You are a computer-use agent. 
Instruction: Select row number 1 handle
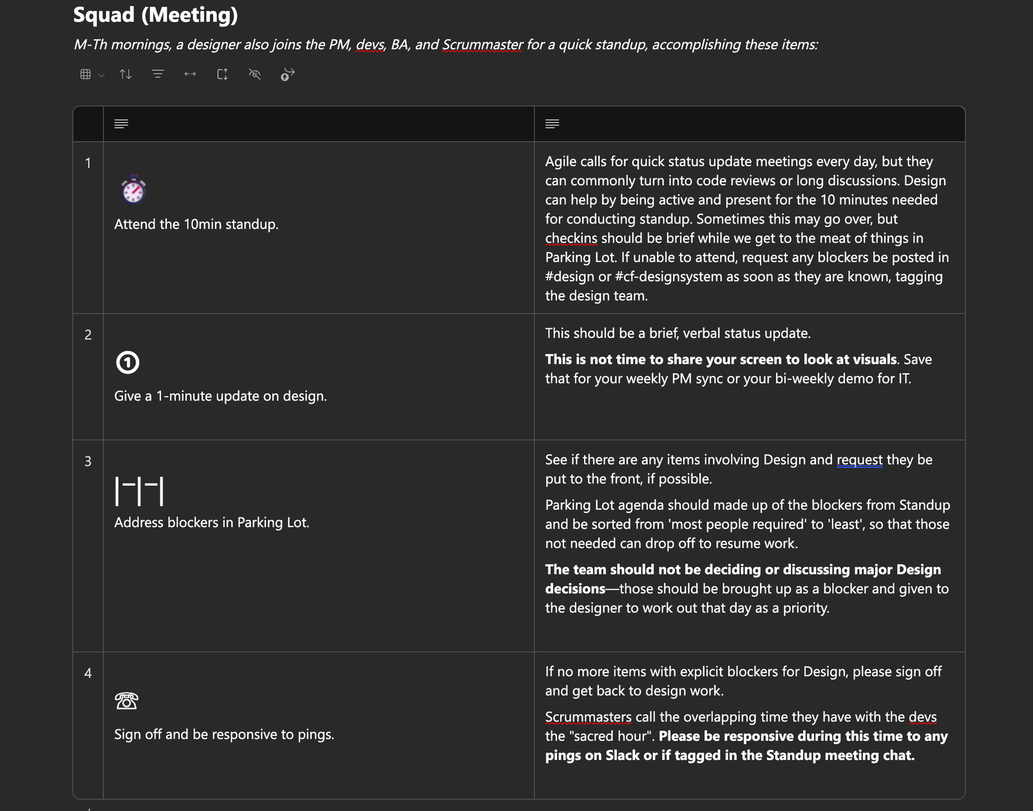[x=88, y=163]
